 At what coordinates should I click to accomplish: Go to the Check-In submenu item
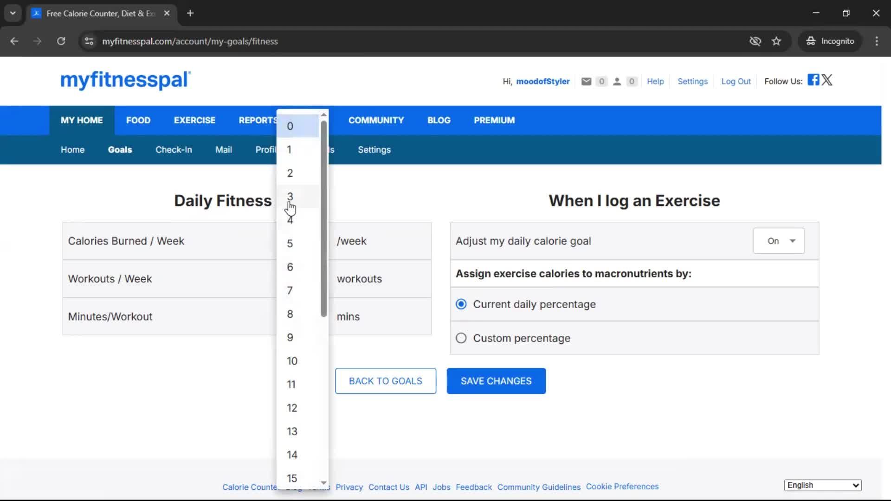pyautogui.click(x=174, y=150)
